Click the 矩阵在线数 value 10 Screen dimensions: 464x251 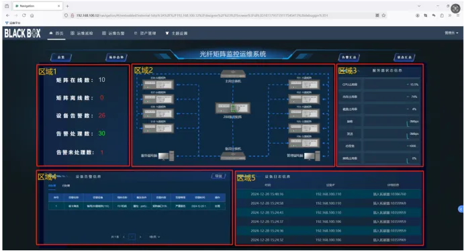pyautogui.click(x=102, y=80)
